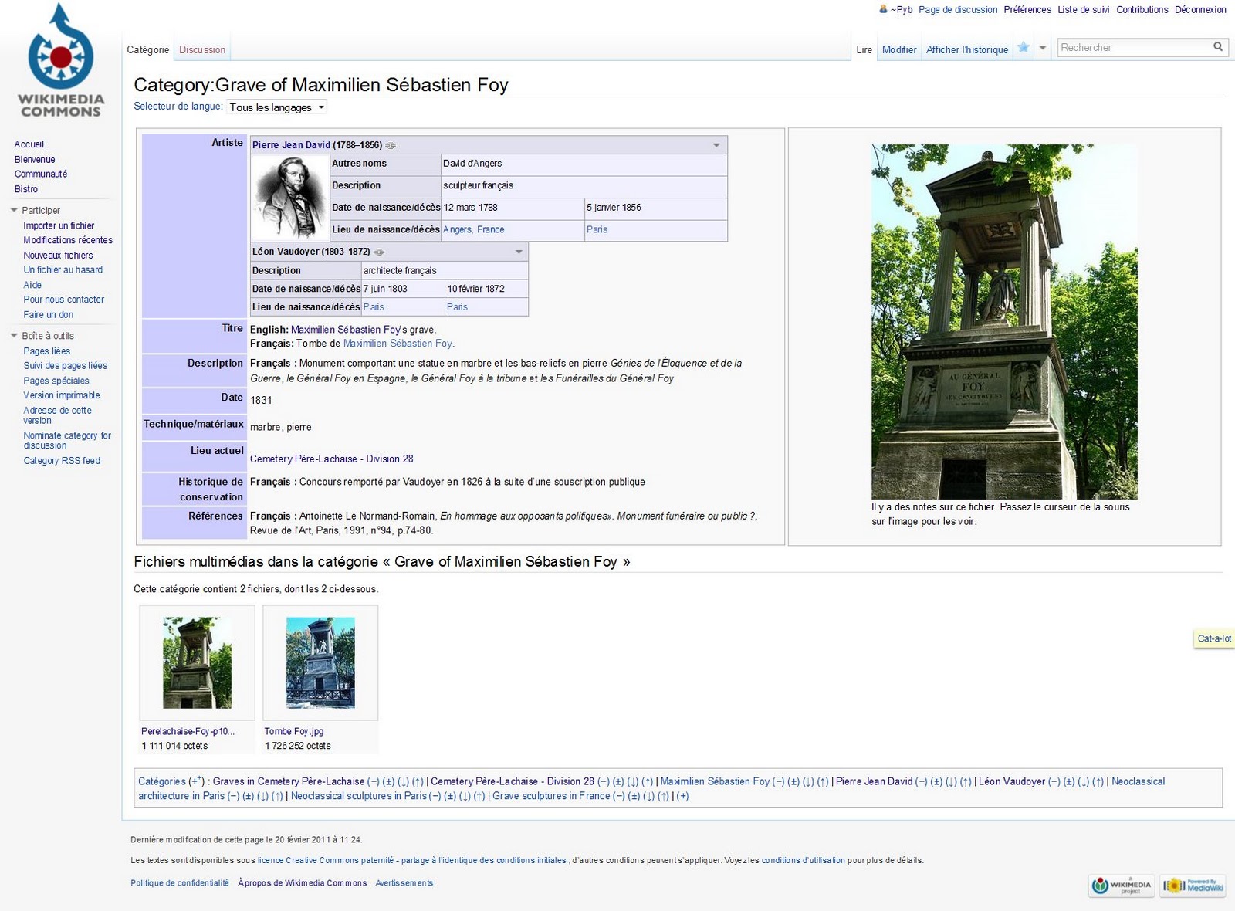Image resolution: width=1235 pixels, height=911 pixels.
Task: Switch to the Discussion tab
Action: [x=202, y=49]
